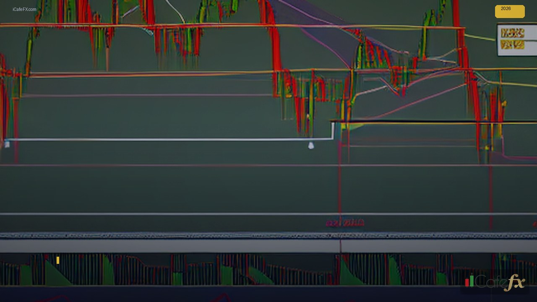Click the candlestick icon in the Cafefx logo
The width and height of the screenshot is (537, 302).
(469, 281)
